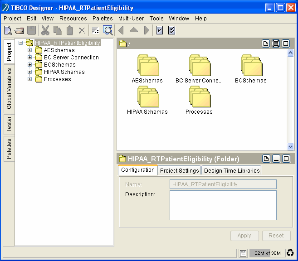Open the Project menu
The width and height of the screenshot is (298, 261).
[x=12, y=19]
